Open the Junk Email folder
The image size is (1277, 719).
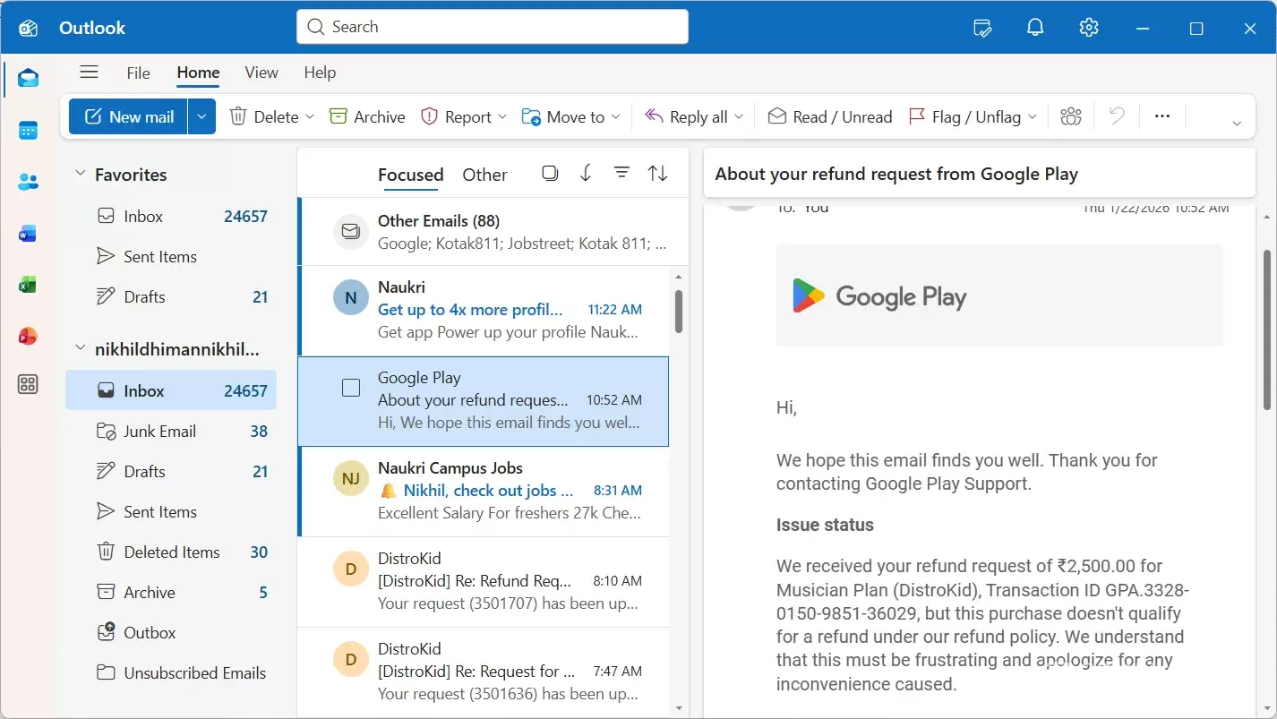click(159, 431)
